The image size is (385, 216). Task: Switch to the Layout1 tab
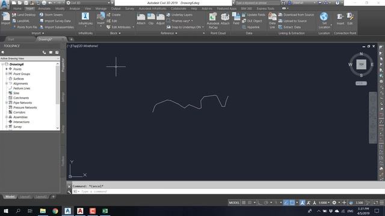[x=25, y=197]
